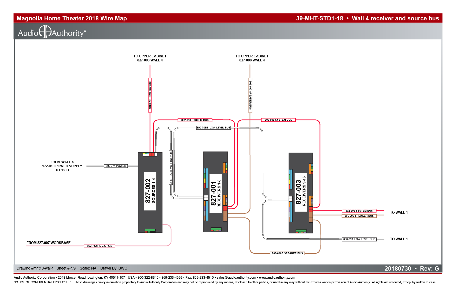Click the Magnolia Home Theater 2018 Wire Map title
456x295 pixels.
(x=72, y=18)
